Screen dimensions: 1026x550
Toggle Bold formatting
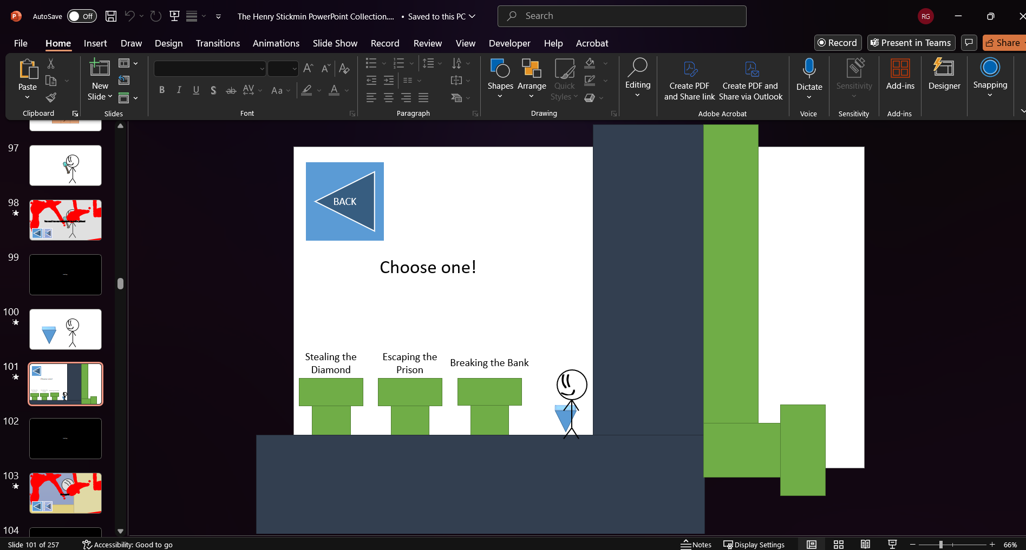click(x=162, y=90)
